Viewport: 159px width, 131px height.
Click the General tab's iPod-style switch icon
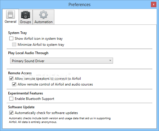10,14
